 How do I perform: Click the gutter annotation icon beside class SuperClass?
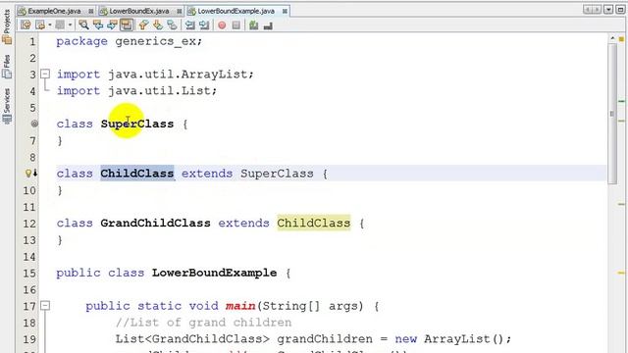pyautogui.click(x=34, y=124)
